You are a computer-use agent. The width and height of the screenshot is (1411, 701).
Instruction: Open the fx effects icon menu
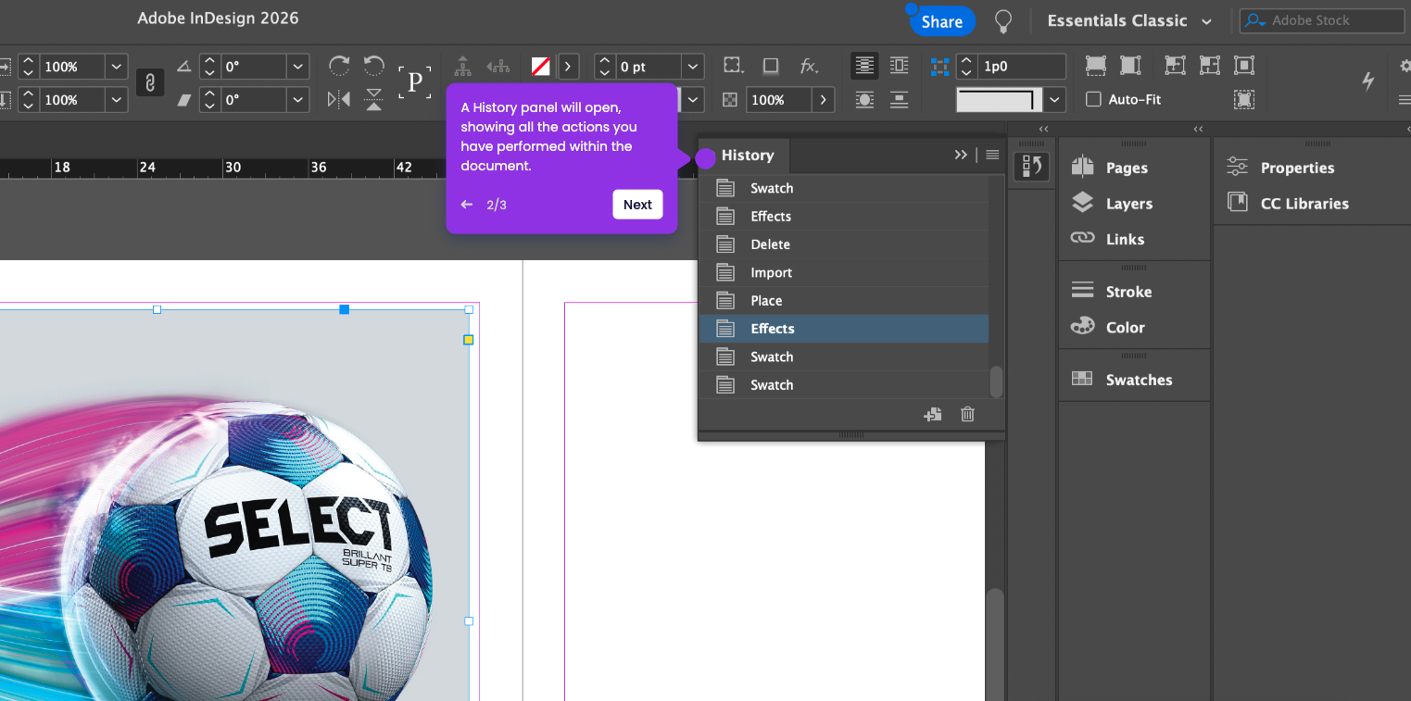click(809, 66)
